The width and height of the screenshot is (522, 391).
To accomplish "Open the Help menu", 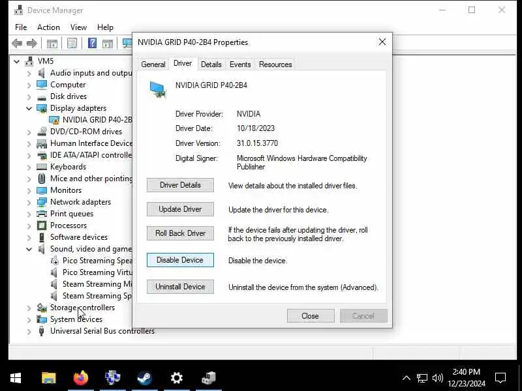I will point(105,27).
